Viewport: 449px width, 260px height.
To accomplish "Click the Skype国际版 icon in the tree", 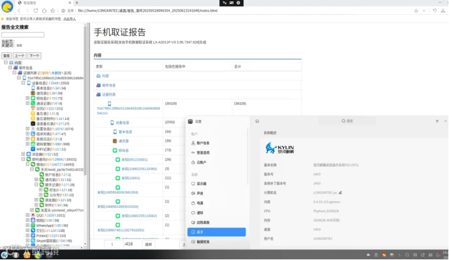I will [x=33, y=241].
